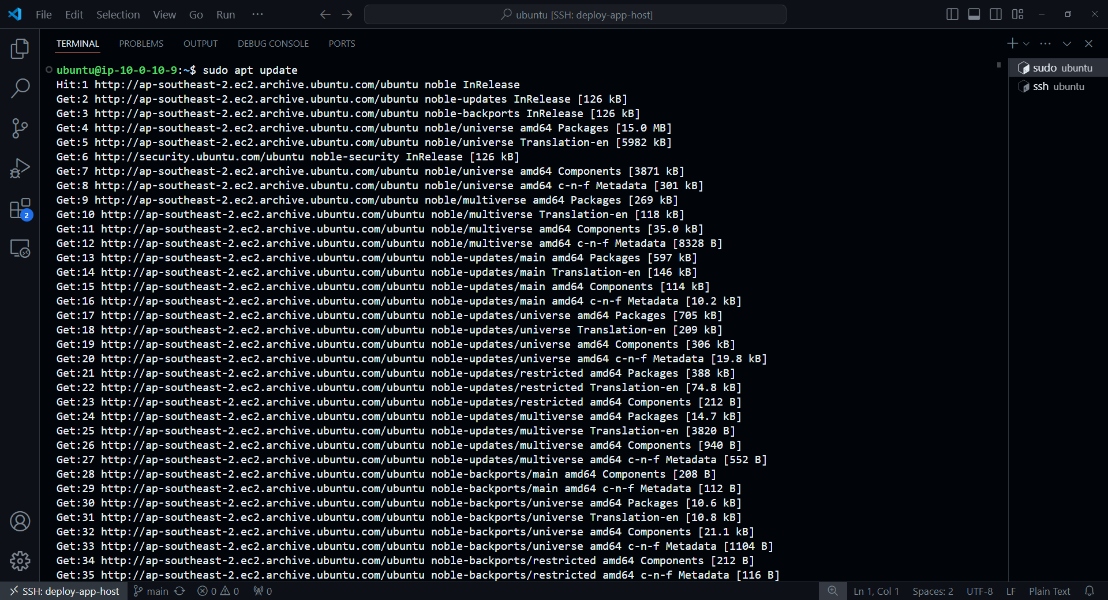Toggle the secondary side bar layout

tap(995, 14)
